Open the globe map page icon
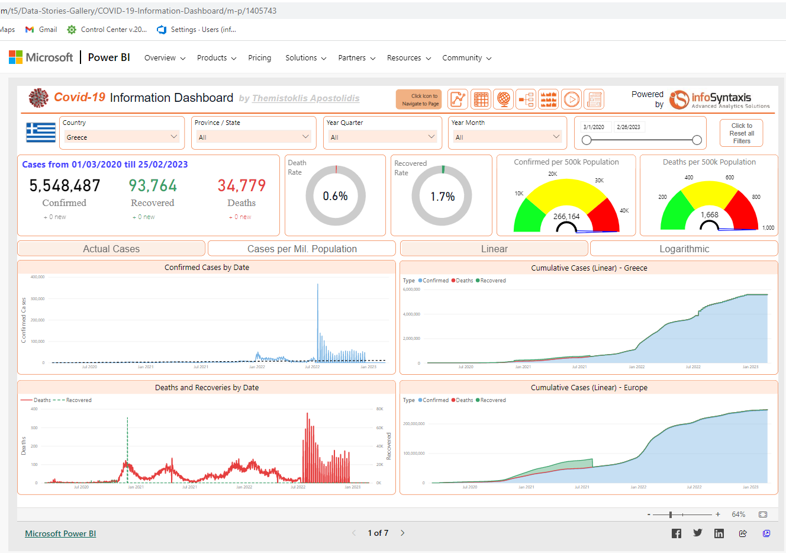Screen dimensions: 786x553 (x=504, y=99)
